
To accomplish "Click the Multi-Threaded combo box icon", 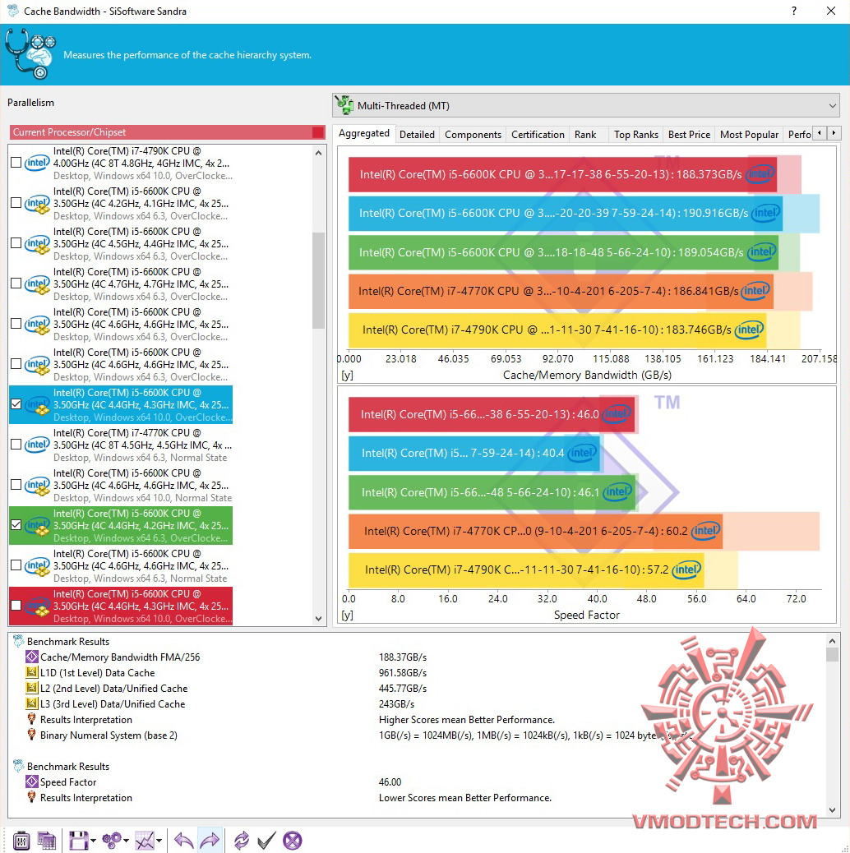I will [344, 105].
